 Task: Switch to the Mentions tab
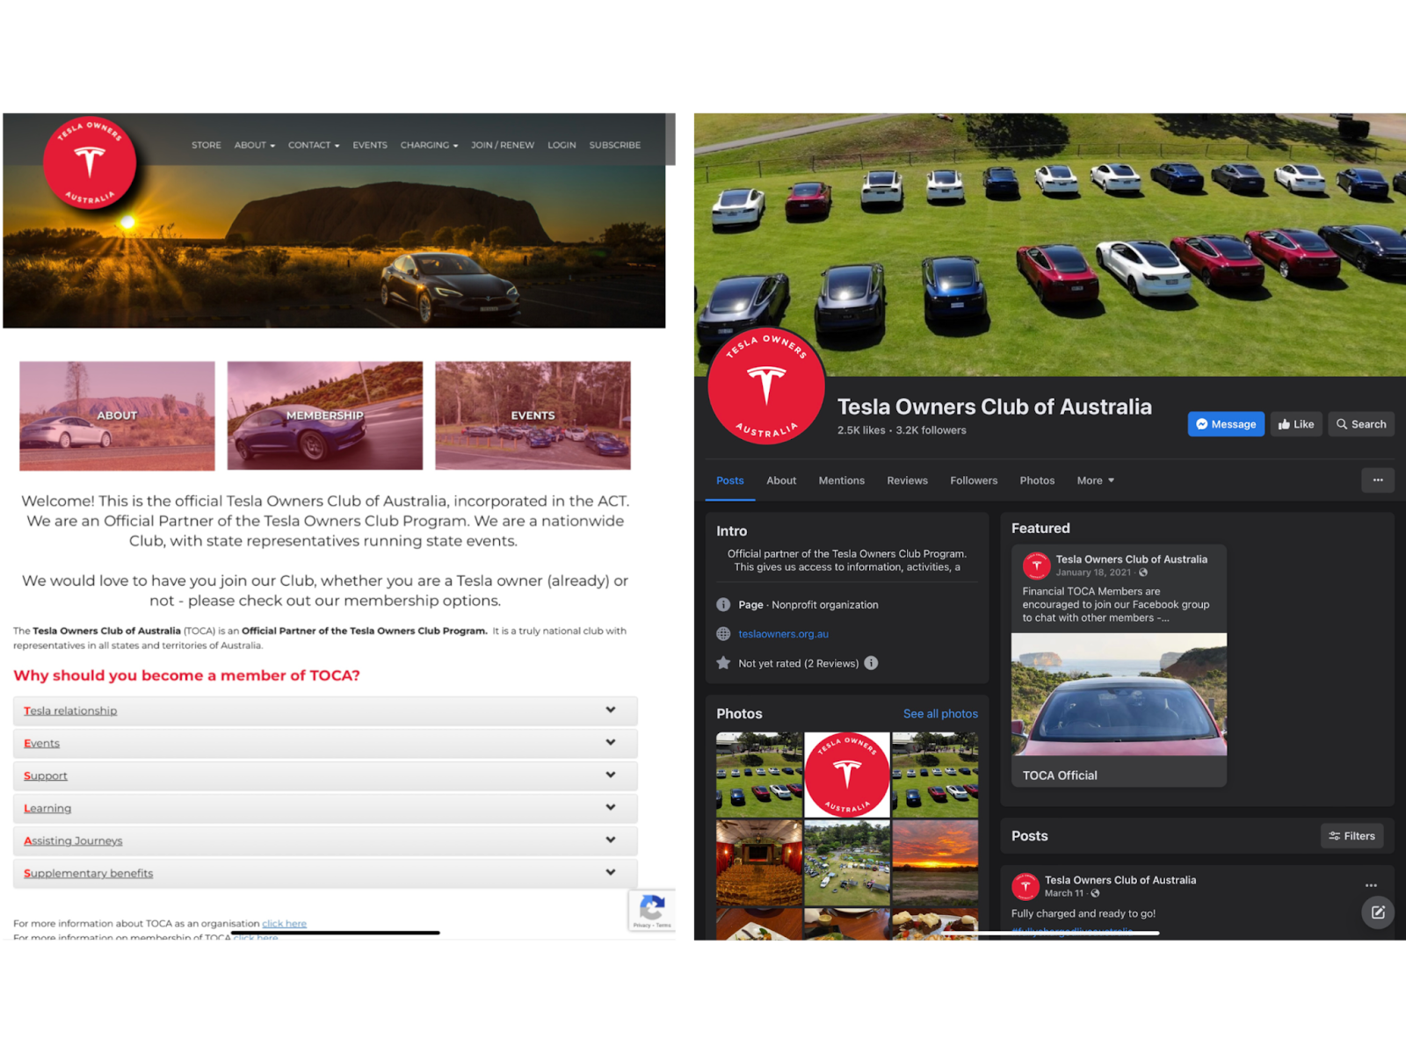coord(842,480)
